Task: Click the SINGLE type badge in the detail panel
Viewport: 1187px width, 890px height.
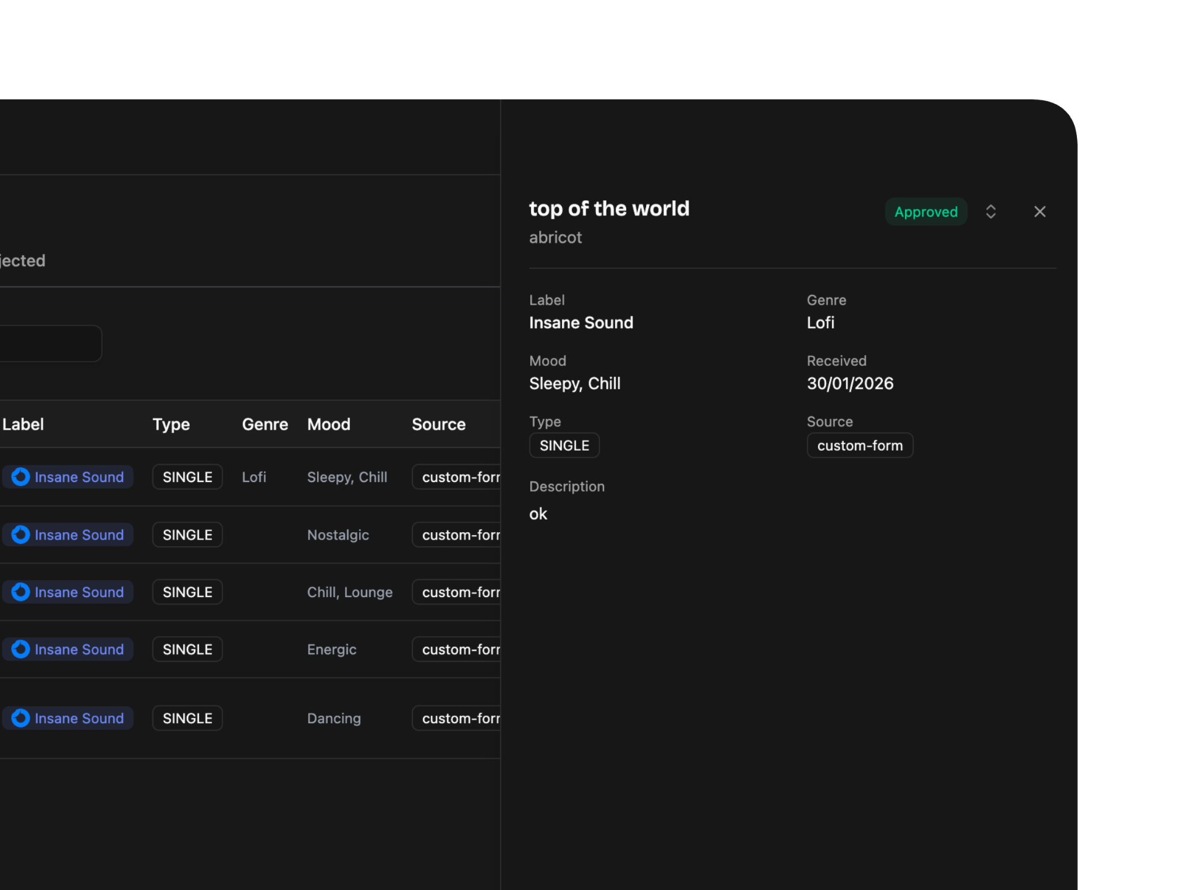Action: point(564,445)
